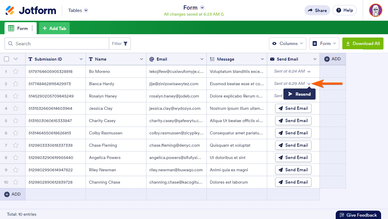This screenshot has width=388, height=219.
Task: Star the Channing Chase row
Action: 16,182
